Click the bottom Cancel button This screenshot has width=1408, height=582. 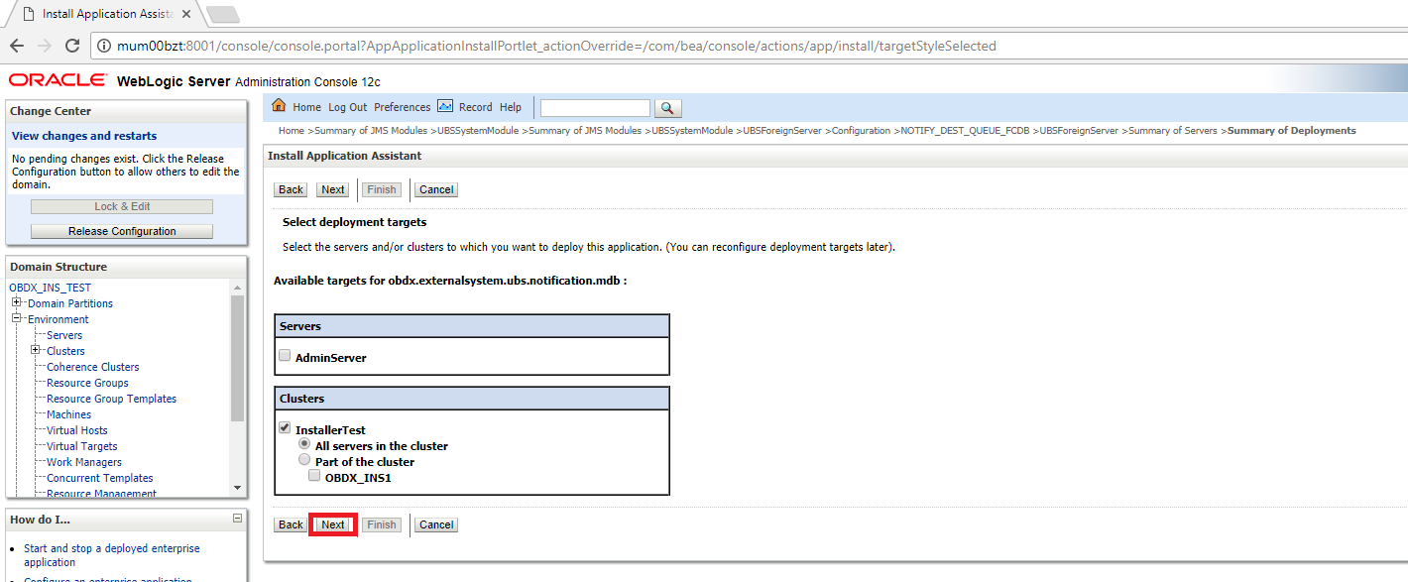(x=436, y=524)
